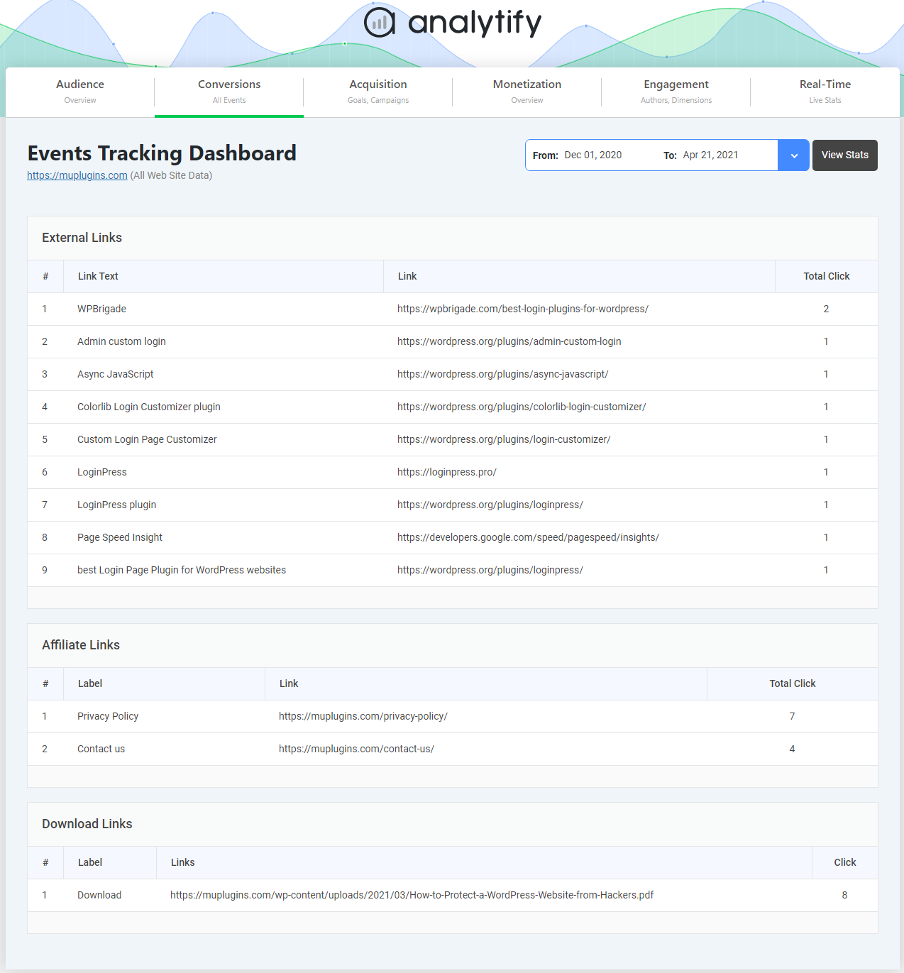904x973 pixels.
Task: Open the contact-us affiliate link
Action: tap(356, 749)
